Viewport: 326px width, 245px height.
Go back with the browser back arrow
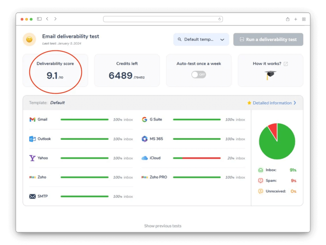[x=47, y=19]
